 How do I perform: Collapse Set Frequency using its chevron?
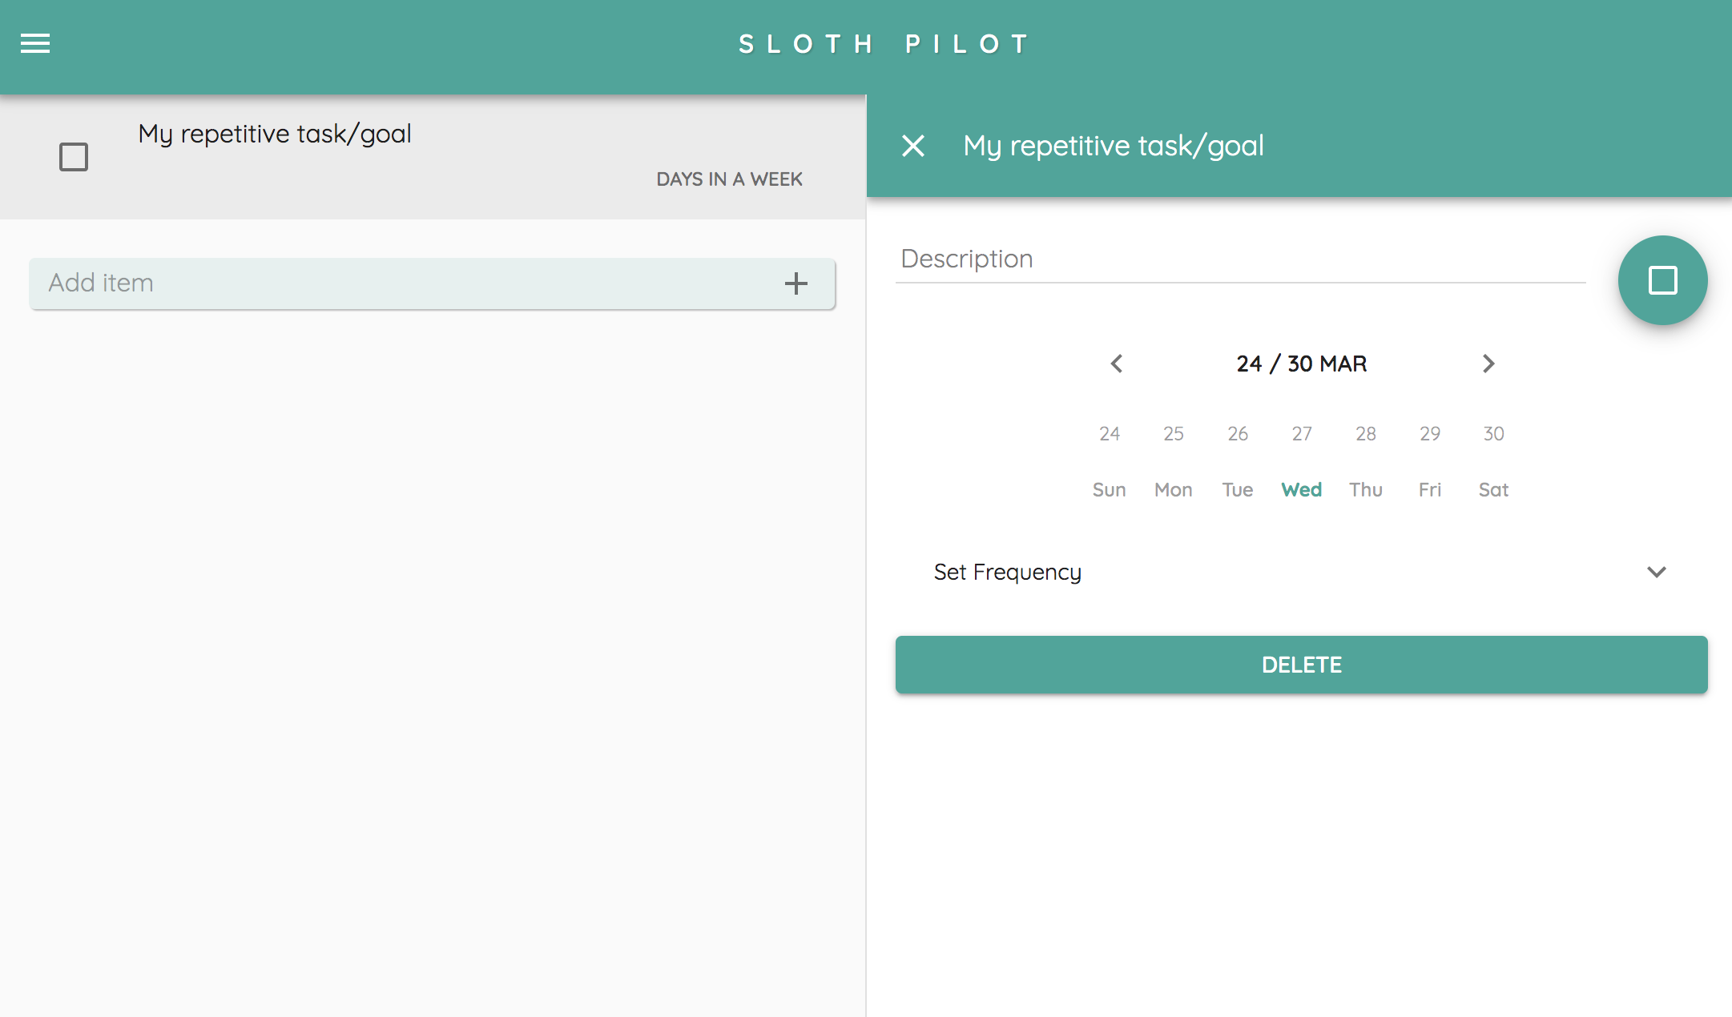1657,572
